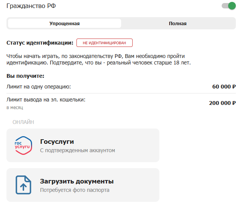
Task: Click the document upload arrow icon
Action: (x=23, y=185)
